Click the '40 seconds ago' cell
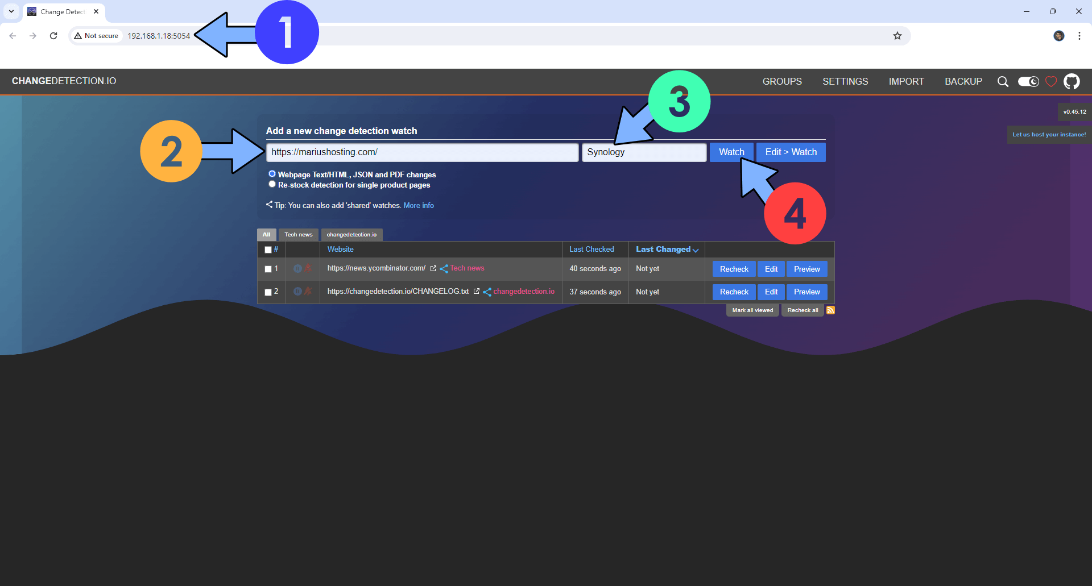 pyautogui.click(x=595, y=269)
